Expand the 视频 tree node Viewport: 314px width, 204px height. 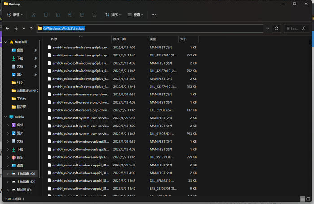click(8, 125)
